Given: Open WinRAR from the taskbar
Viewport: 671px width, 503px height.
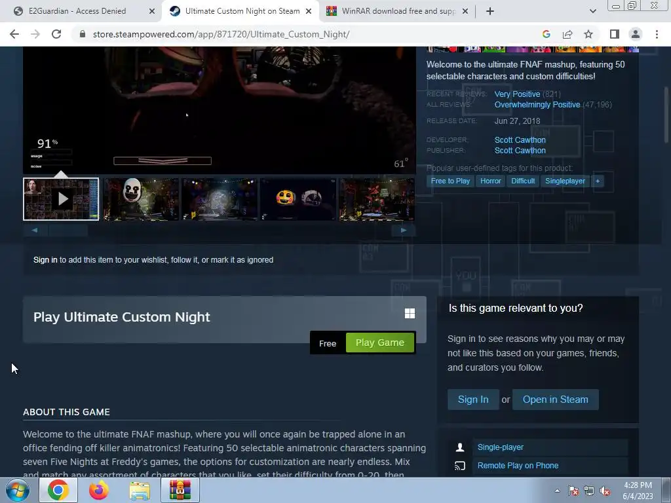Looking at the screenshot, I should click(180, 490).
